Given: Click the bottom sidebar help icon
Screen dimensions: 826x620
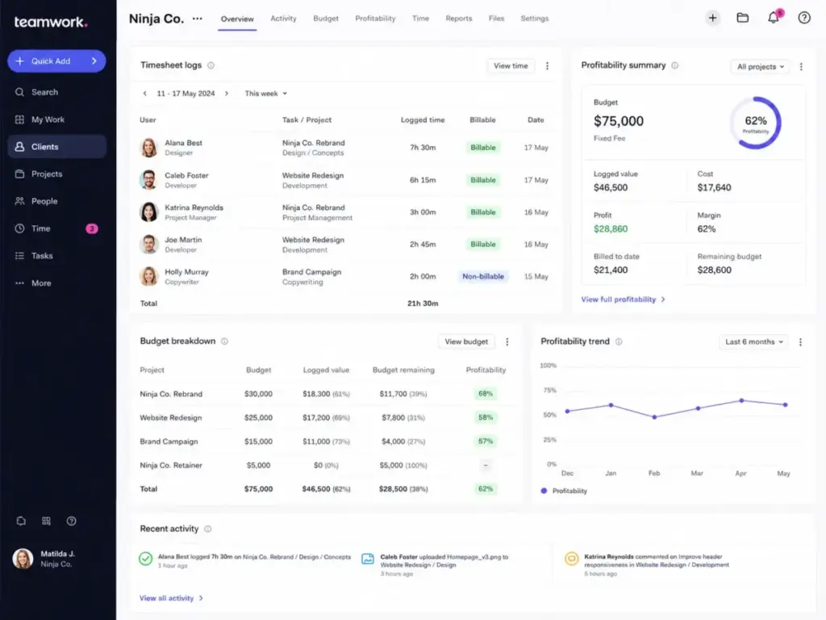Looking at the screenshot, I should (x=71, y=521).
